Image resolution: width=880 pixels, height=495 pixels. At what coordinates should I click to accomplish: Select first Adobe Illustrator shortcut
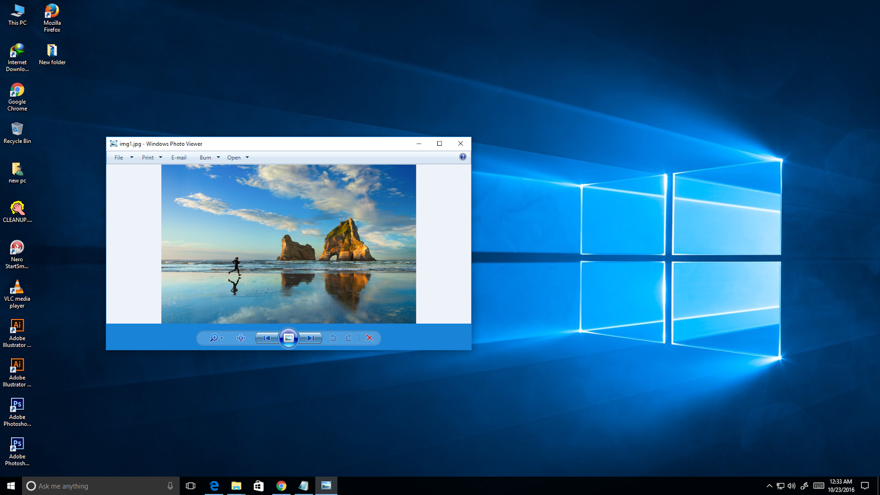point(17,333)
